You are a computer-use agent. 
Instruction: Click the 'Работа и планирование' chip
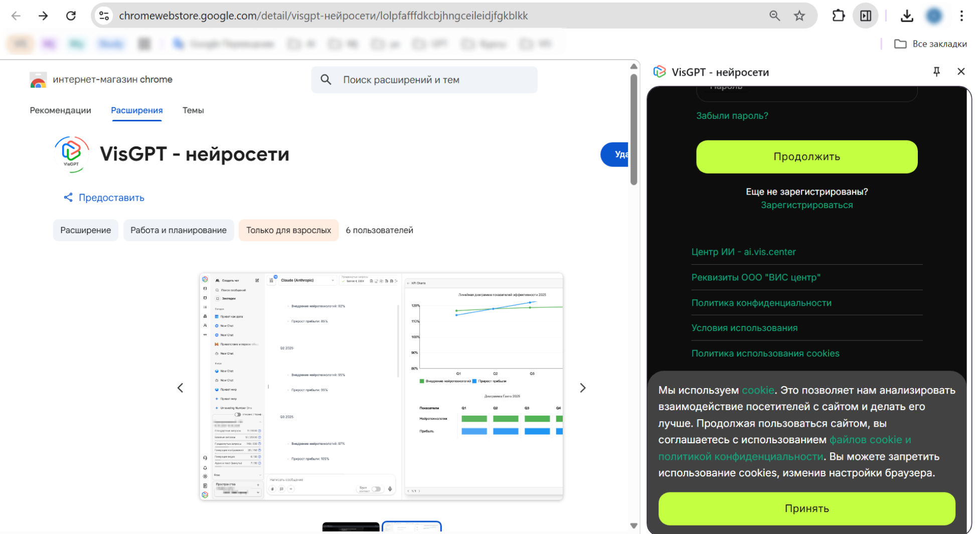pos(179,230)
